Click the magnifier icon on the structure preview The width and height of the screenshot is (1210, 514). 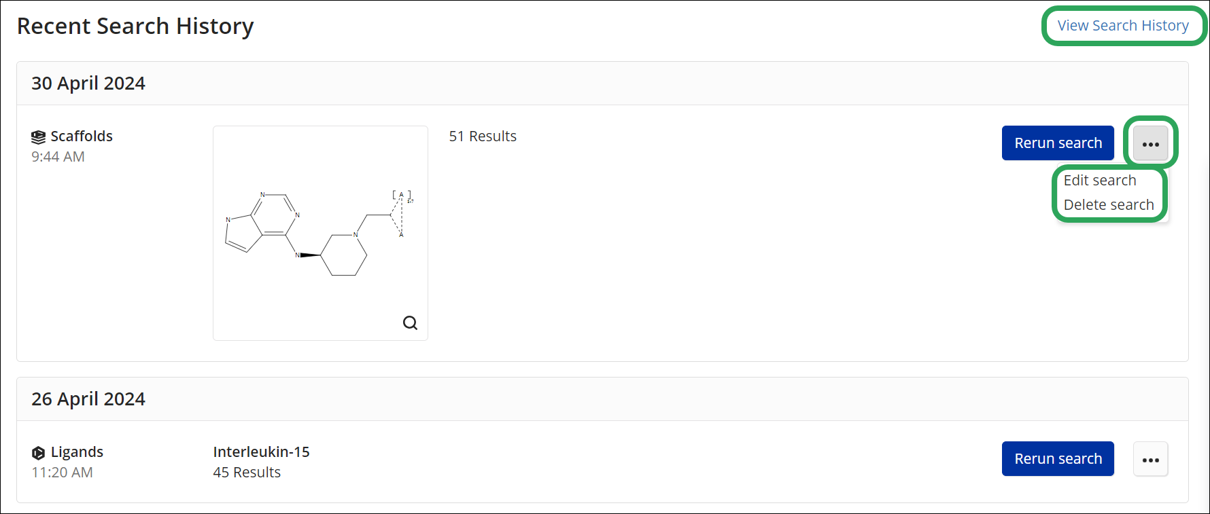(410, 323)
